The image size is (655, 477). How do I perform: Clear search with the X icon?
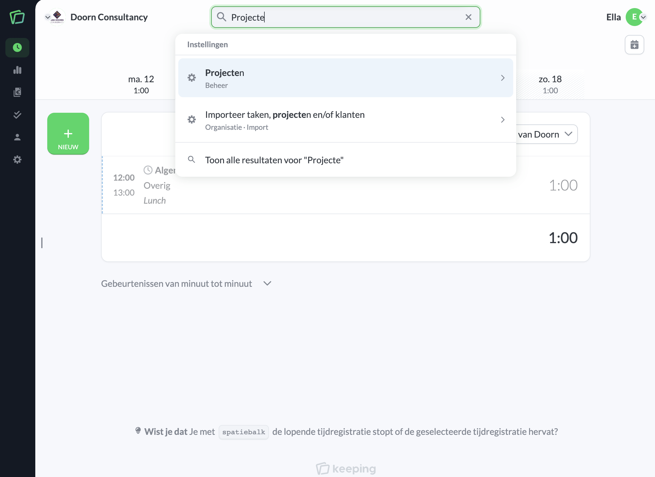pyautogui.click(x=468, y=17)
